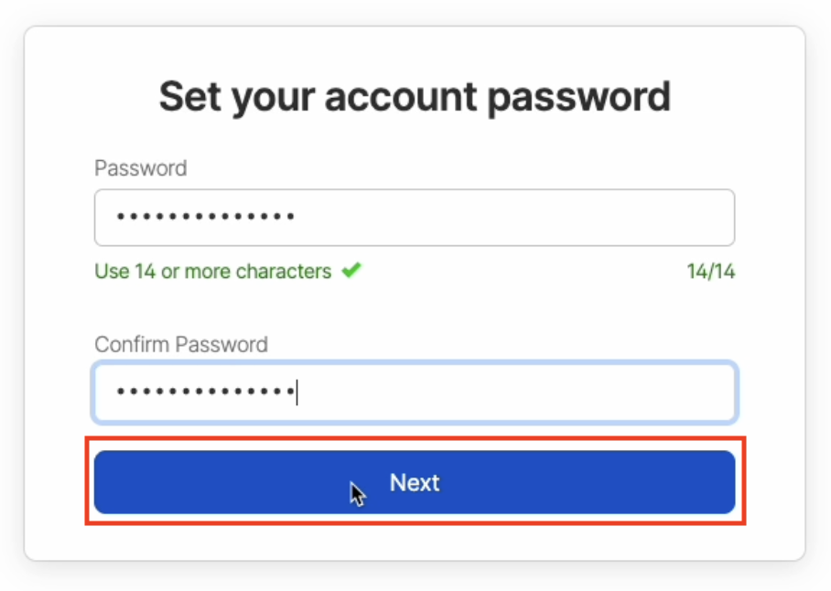
Task: Click the word 'password' in the heading
Action: tap(578, 97)
